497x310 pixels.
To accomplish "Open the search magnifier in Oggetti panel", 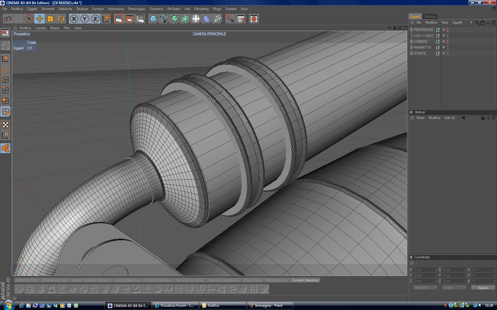I will pyautogui.click(x=477, y=22).
